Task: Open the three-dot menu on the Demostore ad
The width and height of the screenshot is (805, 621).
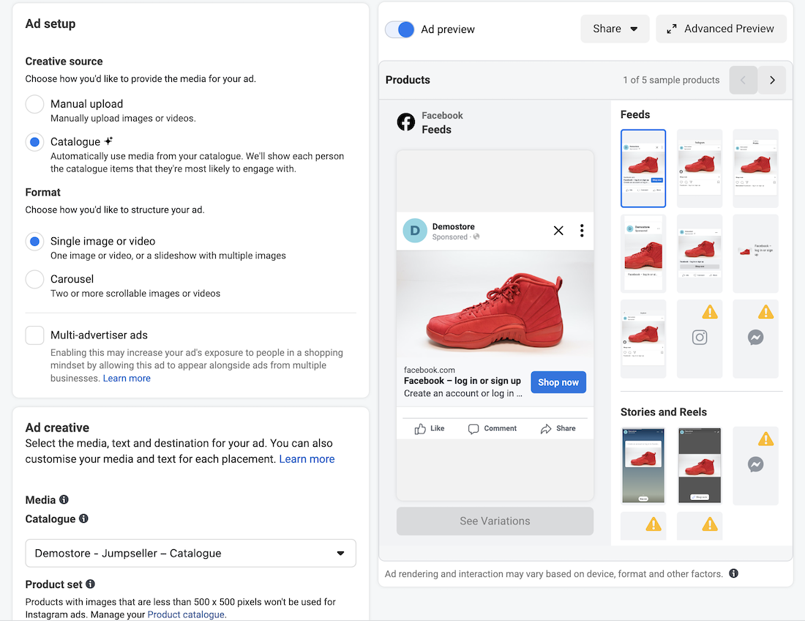Action: (582, 231)
